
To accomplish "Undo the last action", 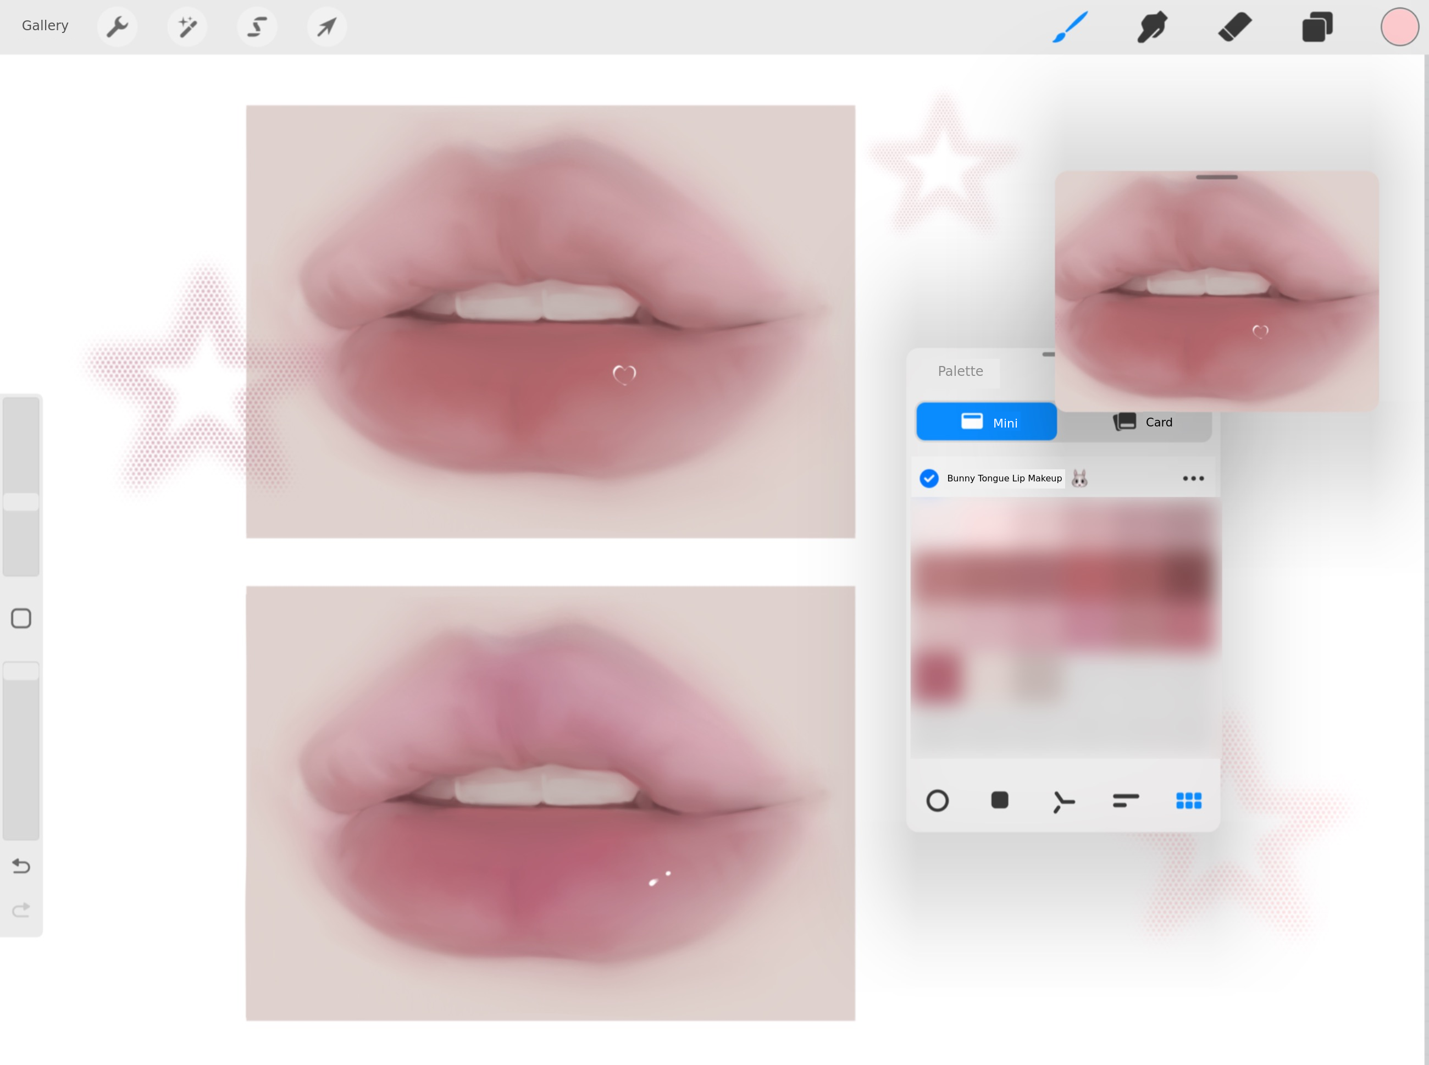I will coord(21,866).
